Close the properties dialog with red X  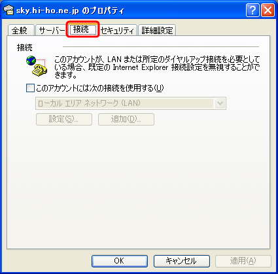(x=268, y=10)
